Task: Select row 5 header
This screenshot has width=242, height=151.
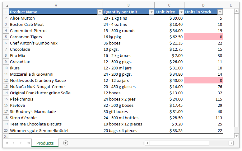Action: [x=6, y=37]
